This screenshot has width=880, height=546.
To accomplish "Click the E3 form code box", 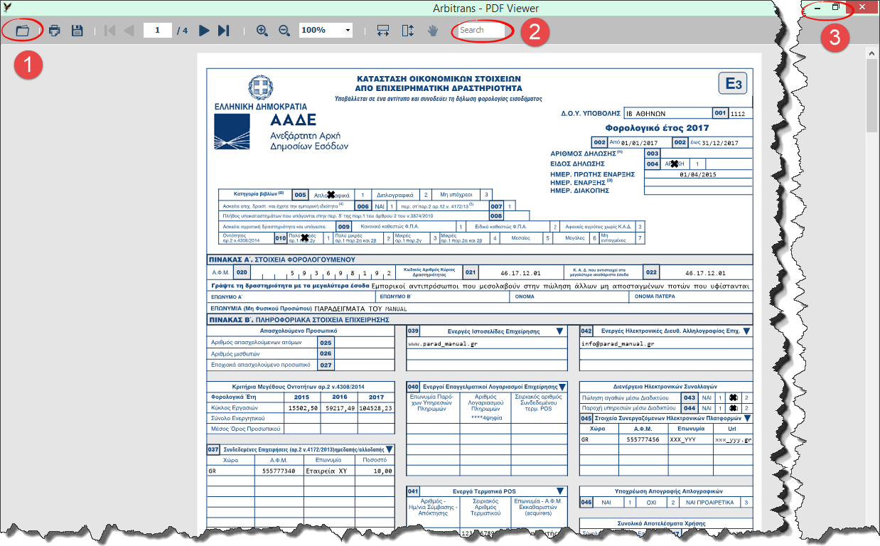I will (734, 84).
